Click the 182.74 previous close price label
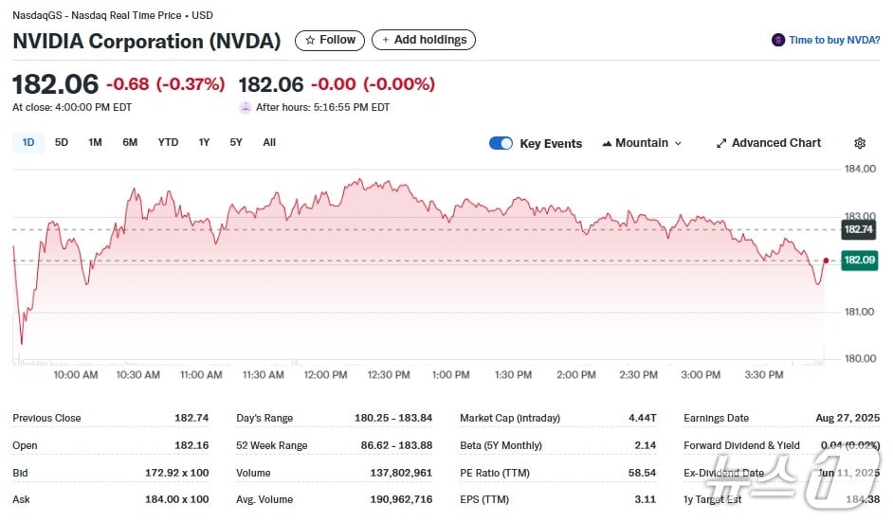The image size is (893, 522). pos(858,229)
